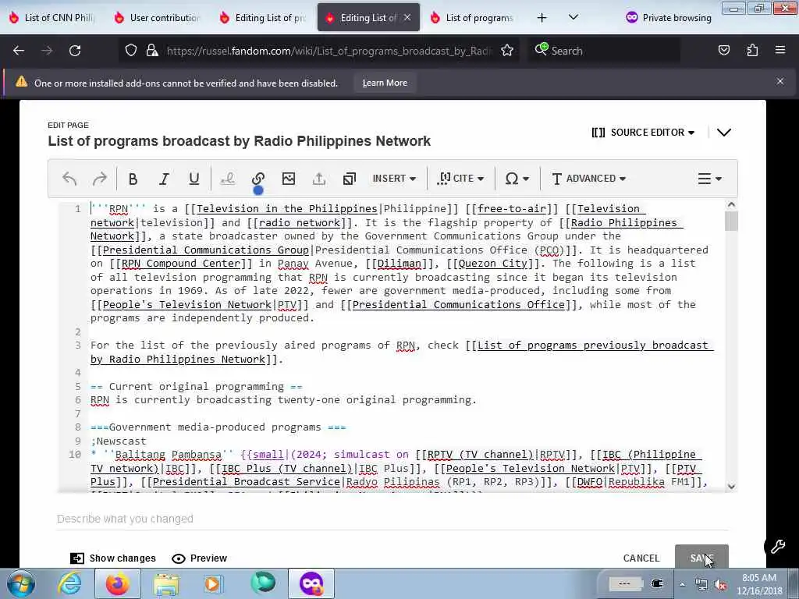Open the hamburger page options dropdown
799x599 pixels.
[x=709, y=179]
